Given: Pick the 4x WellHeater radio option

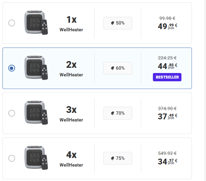Looking at the screenshot, I should pyautogui.click(x=12, y=158).
